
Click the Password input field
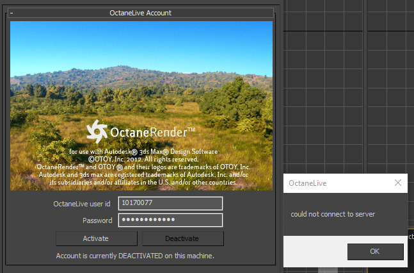coord(170,220)
